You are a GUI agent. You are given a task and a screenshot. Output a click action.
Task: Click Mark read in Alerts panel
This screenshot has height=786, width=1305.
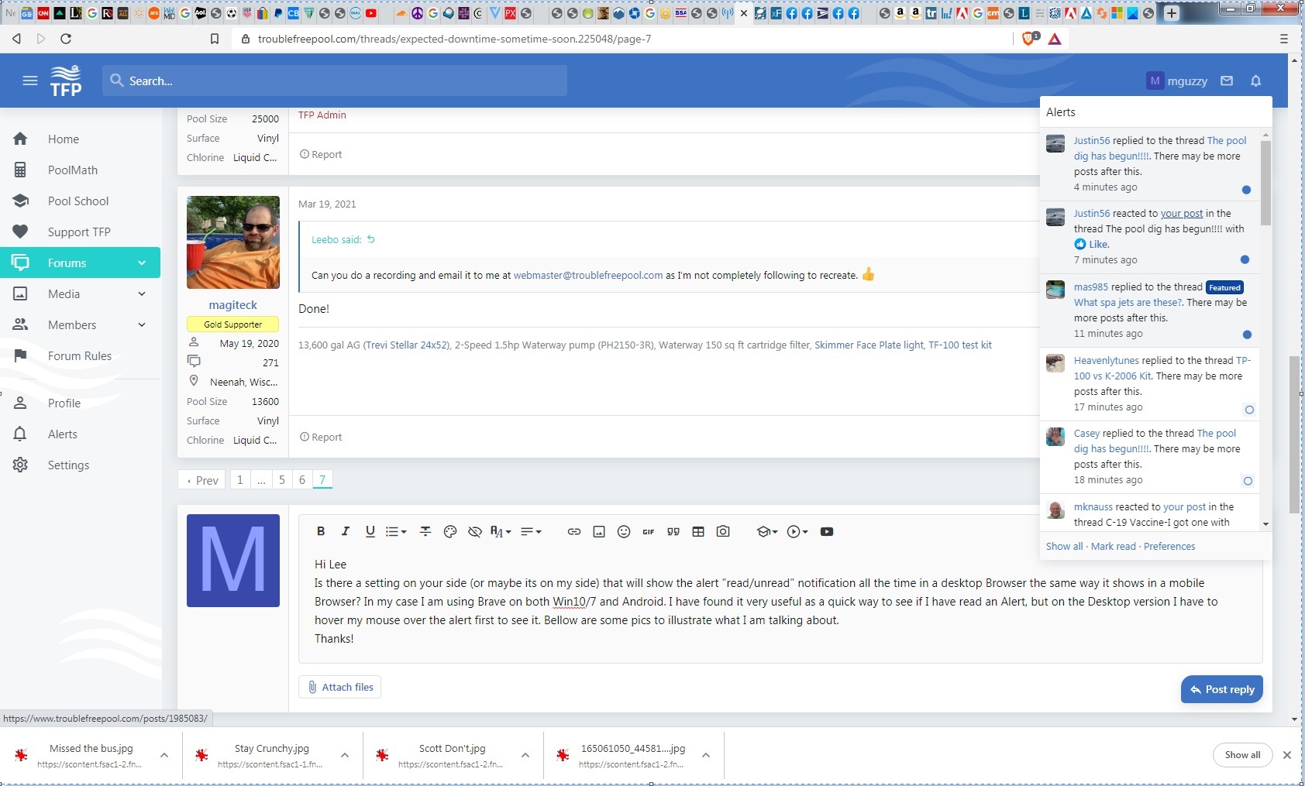click(x=1114, y=546)
